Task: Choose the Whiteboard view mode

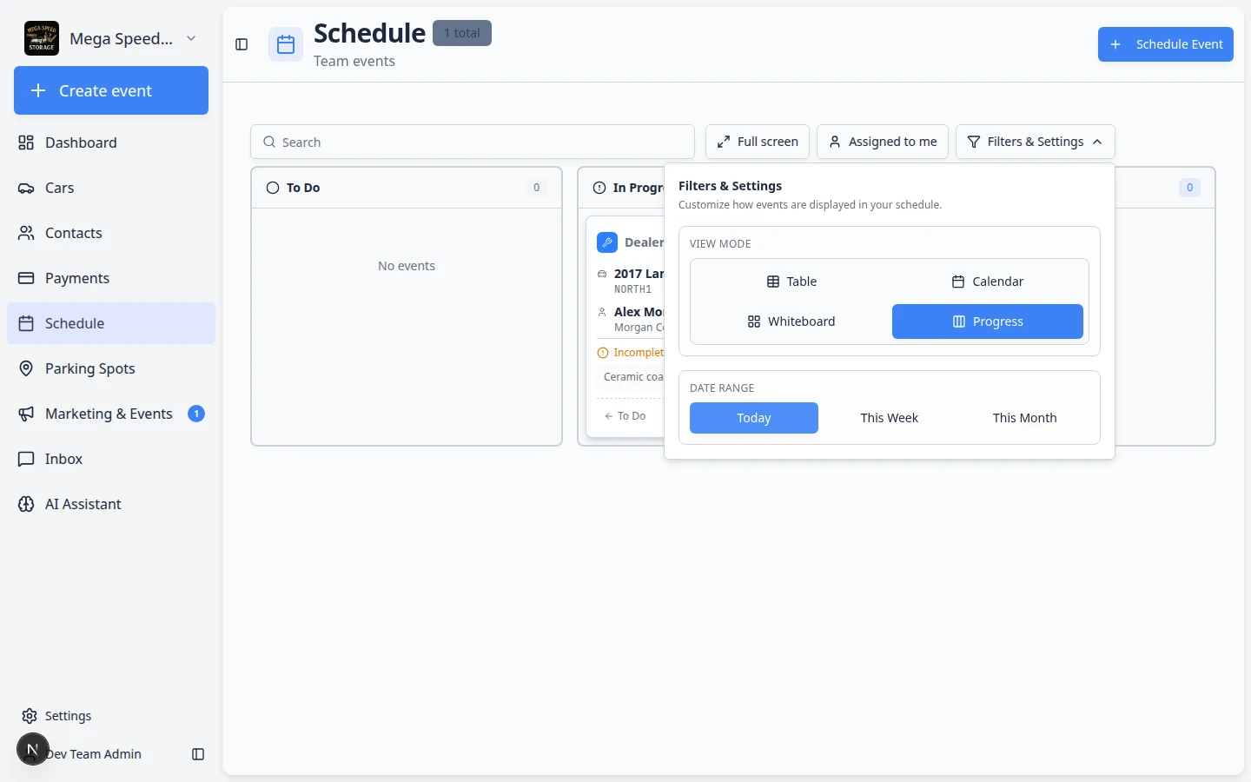Action: pyautogui.click(x=791, y=321)
